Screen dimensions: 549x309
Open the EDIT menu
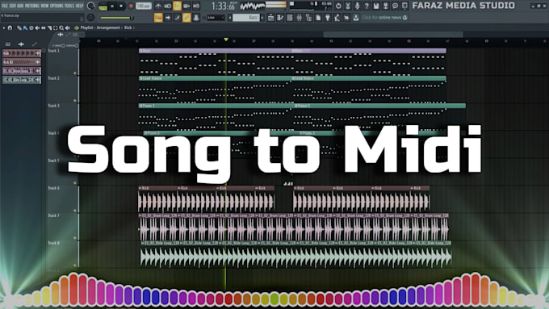[x=12, y=6]
